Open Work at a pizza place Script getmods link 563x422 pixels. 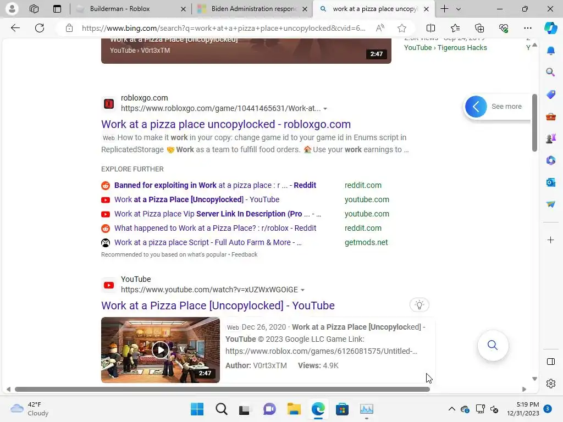pyautogui.click(x=208, y=242)
